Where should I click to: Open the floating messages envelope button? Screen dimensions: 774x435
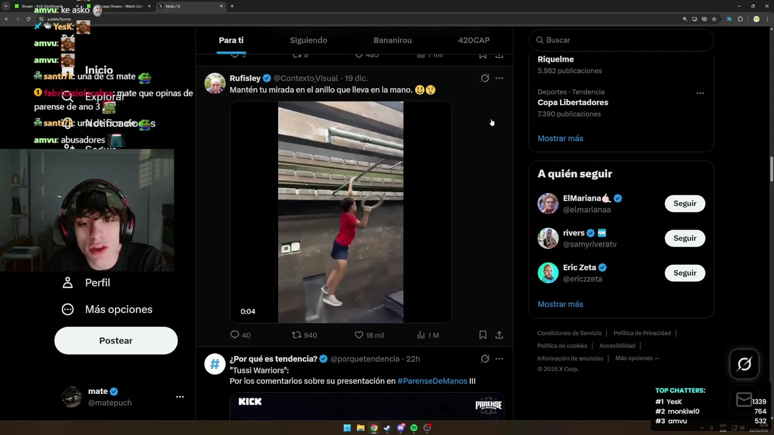(x=744, y=400)
